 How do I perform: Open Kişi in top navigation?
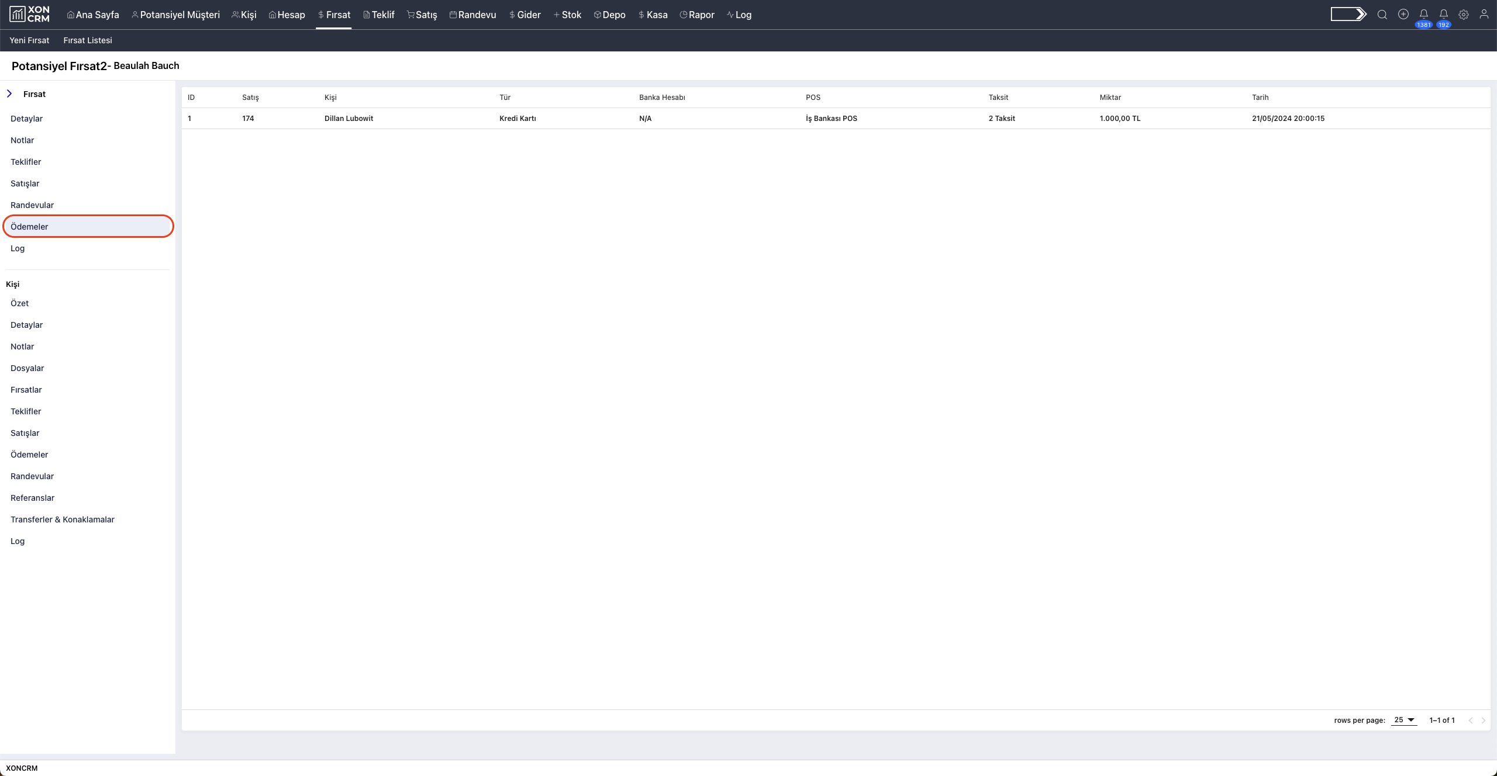point(244,15)
